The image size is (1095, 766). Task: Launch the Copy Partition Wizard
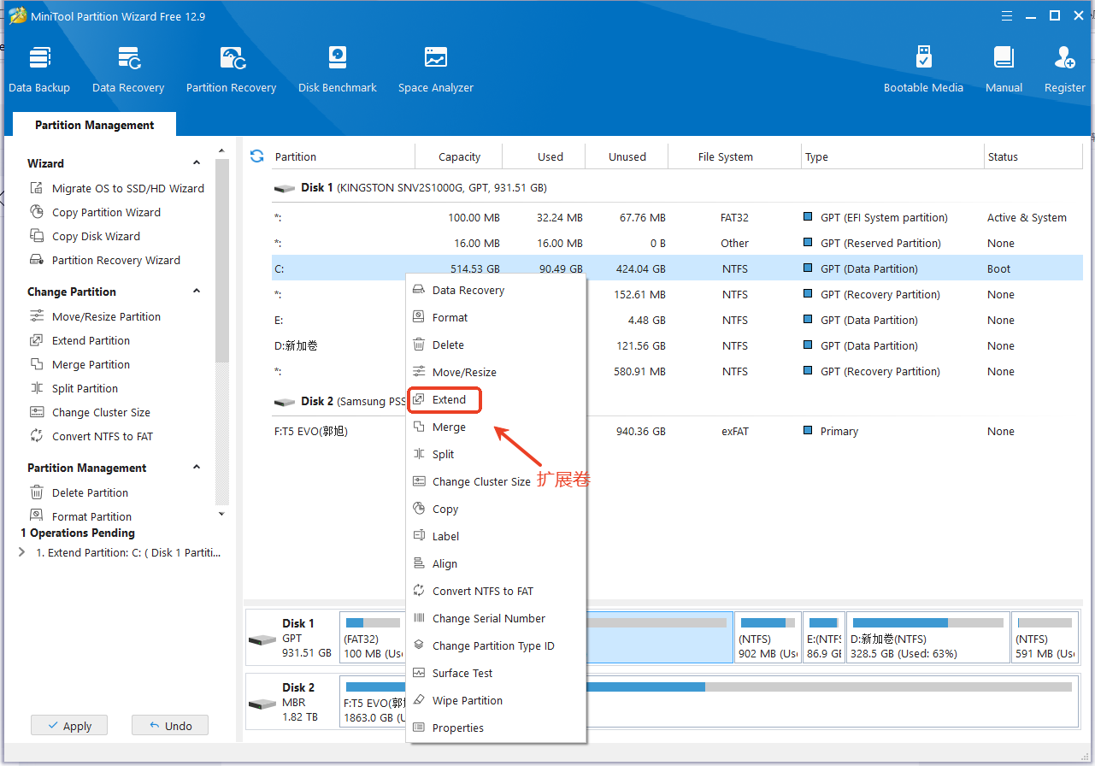(x=96, y=212)
